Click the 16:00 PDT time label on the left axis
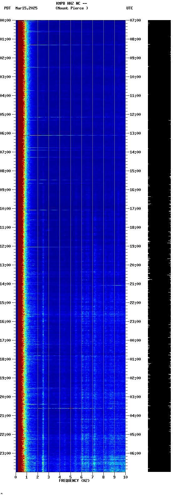 [x=5, y=322]
